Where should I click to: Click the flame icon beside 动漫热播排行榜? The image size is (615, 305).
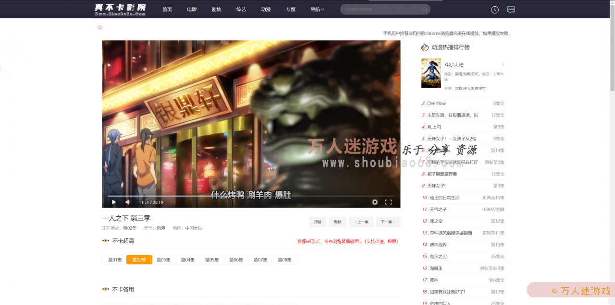point(425,47)
